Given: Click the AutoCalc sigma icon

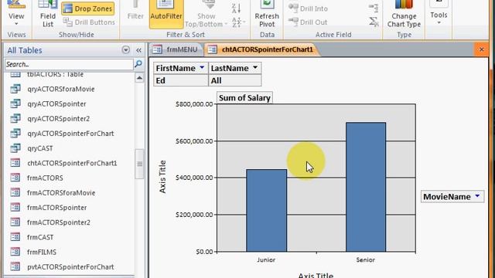Looking at the screenshot, I should click(374, 22).
